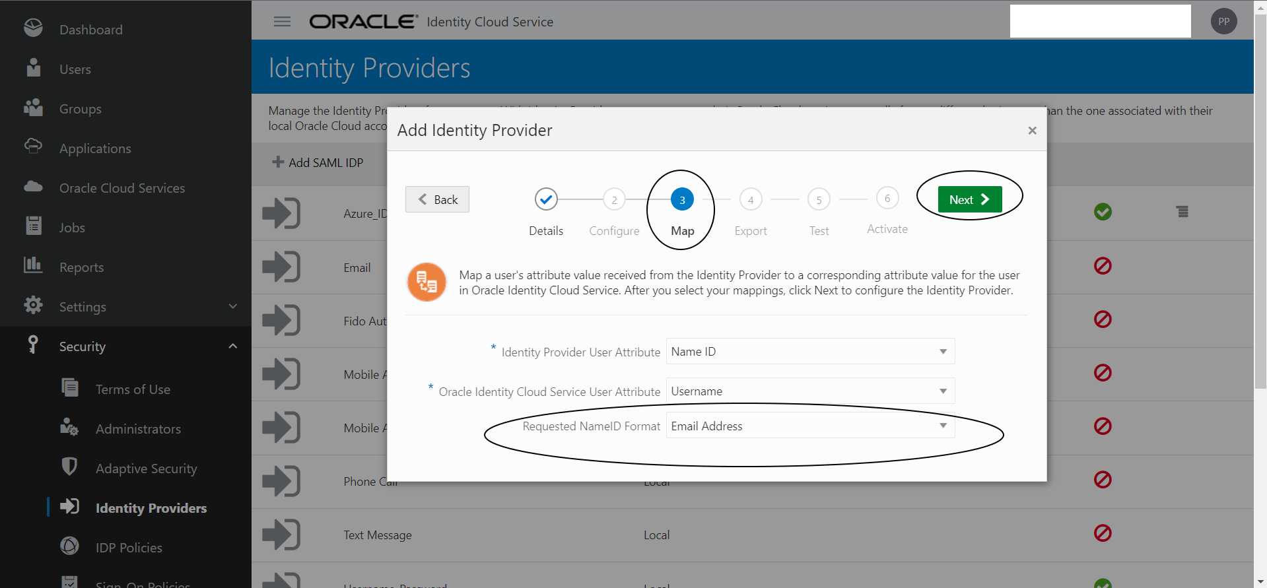Toggle the disabled status for Text Message
Viewport: 1267px width, 588px height.
(x=1103, y=533)
